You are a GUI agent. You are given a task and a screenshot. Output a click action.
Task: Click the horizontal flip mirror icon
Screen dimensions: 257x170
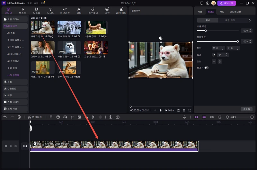[214, 61]
